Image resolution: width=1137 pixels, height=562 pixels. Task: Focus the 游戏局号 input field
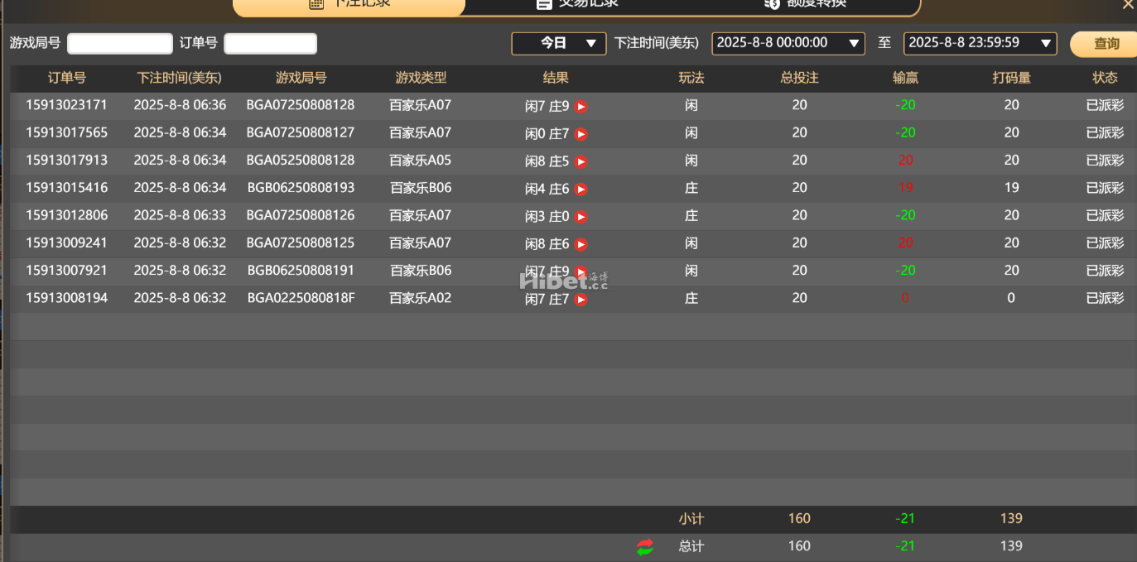click(120, 44)
